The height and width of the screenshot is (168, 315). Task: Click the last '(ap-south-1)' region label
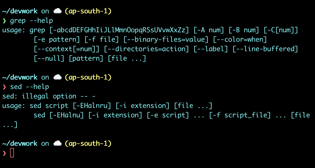click(x=88, y=143)
